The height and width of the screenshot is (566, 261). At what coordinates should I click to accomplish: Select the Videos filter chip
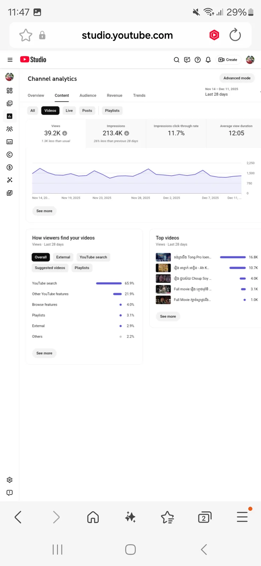point(50,111)
